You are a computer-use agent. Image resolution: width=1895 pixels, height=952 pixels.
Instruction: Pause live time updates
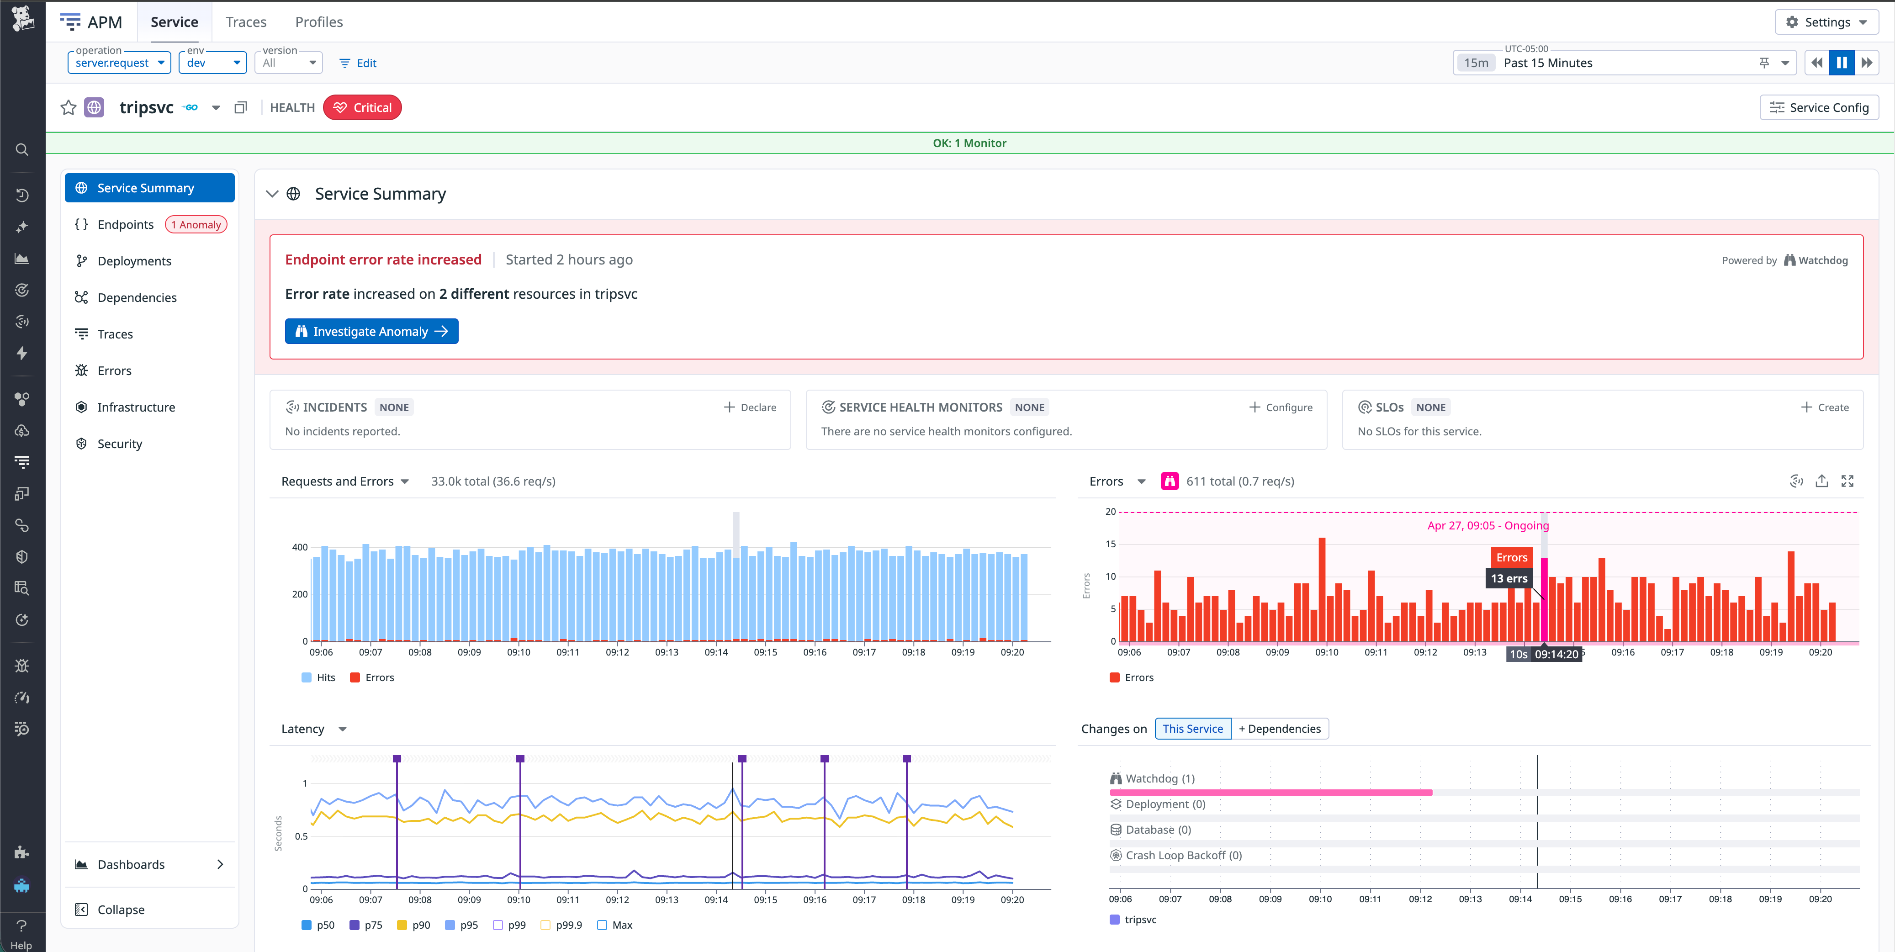pyautogui.click(x=1842, y=63)
